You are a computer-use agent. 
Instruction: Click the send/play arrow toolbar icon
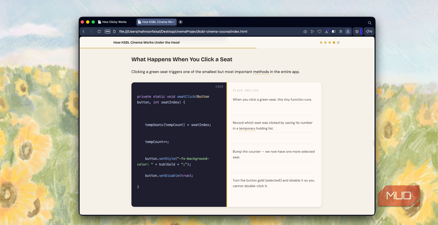[312, 32]
